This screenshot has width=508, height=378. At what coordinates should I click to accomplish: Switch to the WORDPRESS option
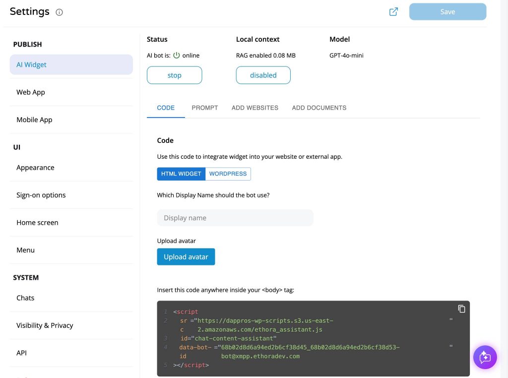coord(228,174)
